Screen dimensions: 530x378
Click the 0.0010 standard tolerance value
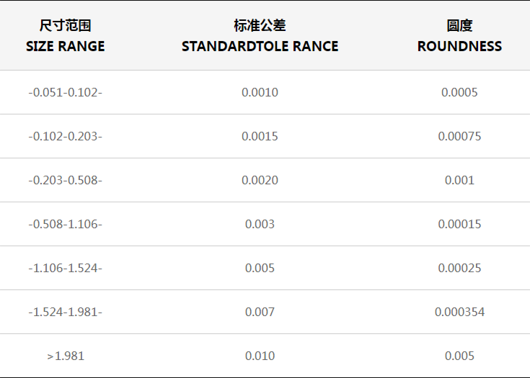click(x=260, y=92)
